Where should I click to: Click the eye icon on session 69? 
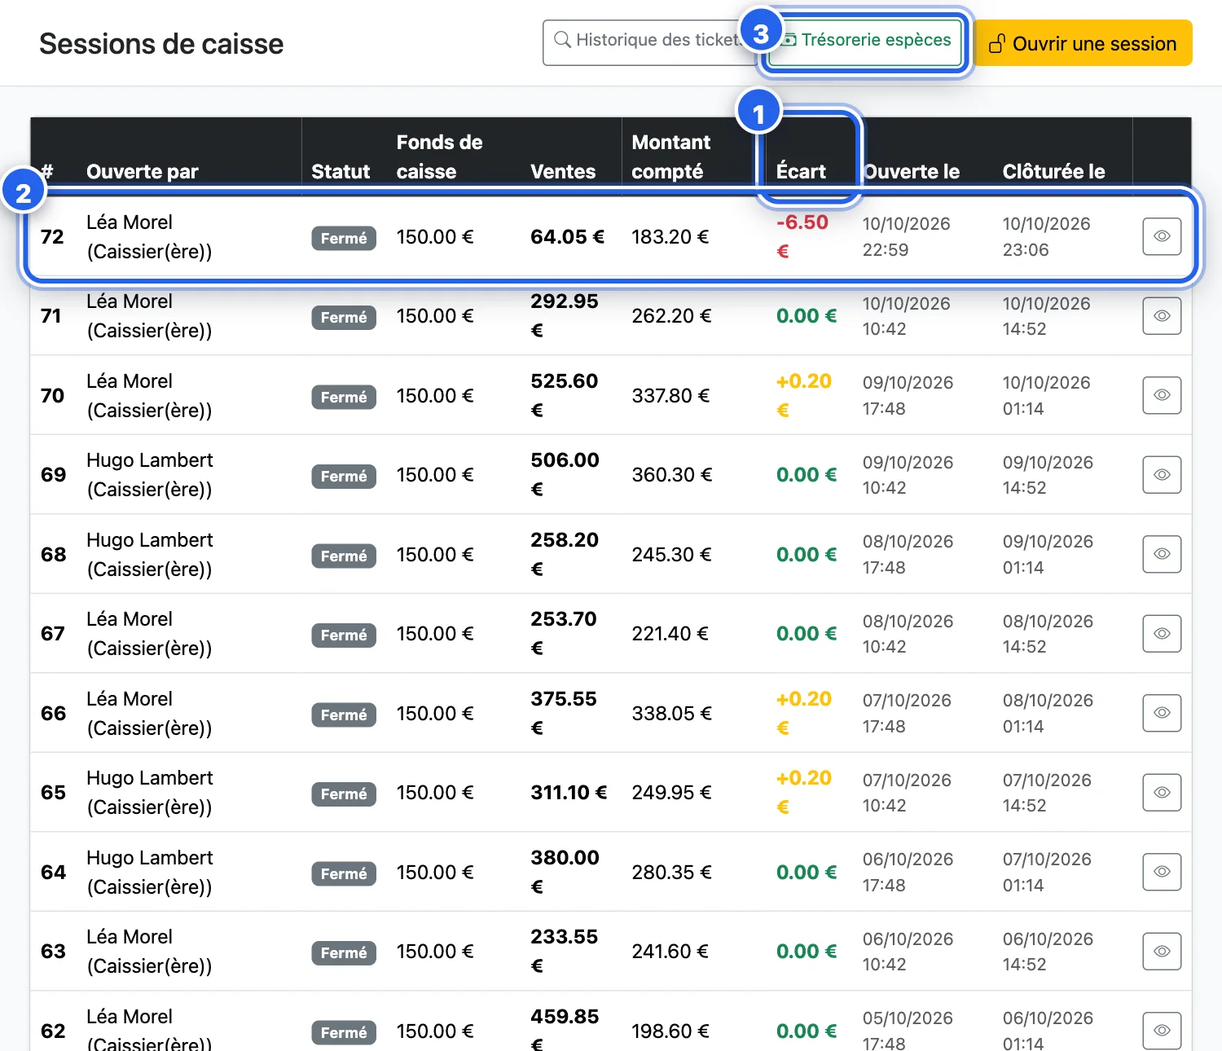click(x=1162, y=474)
